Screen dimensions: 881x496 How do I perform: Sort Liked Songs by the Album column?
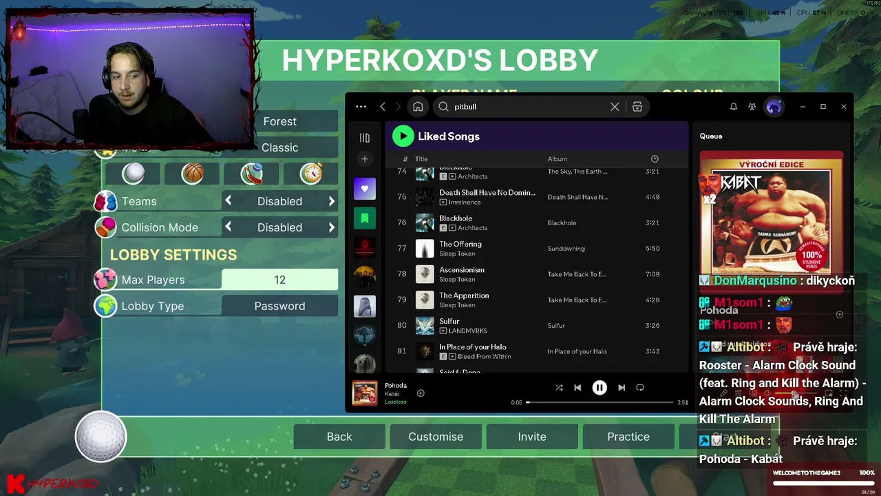click(x=558, y=159)
